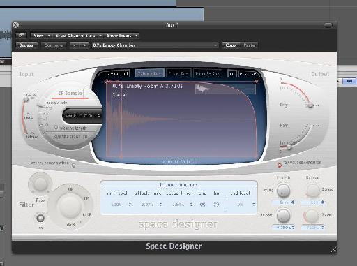The height and width of the screenshot is (266, 357).
Task: Click the exp decay mode icon
Action: [203, 205]
